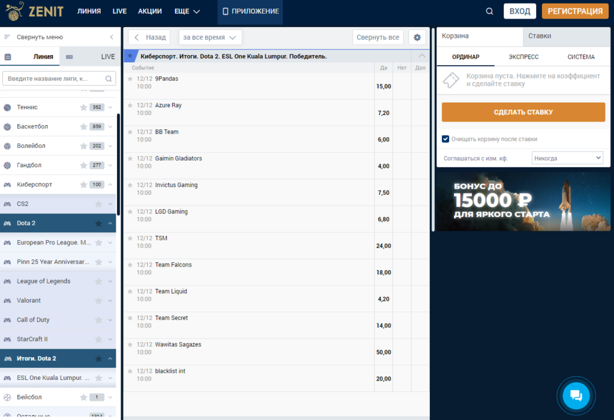614x420 pixels.
Task: Click the Киберспорт gamepad icon
Action: pos(7,185)
